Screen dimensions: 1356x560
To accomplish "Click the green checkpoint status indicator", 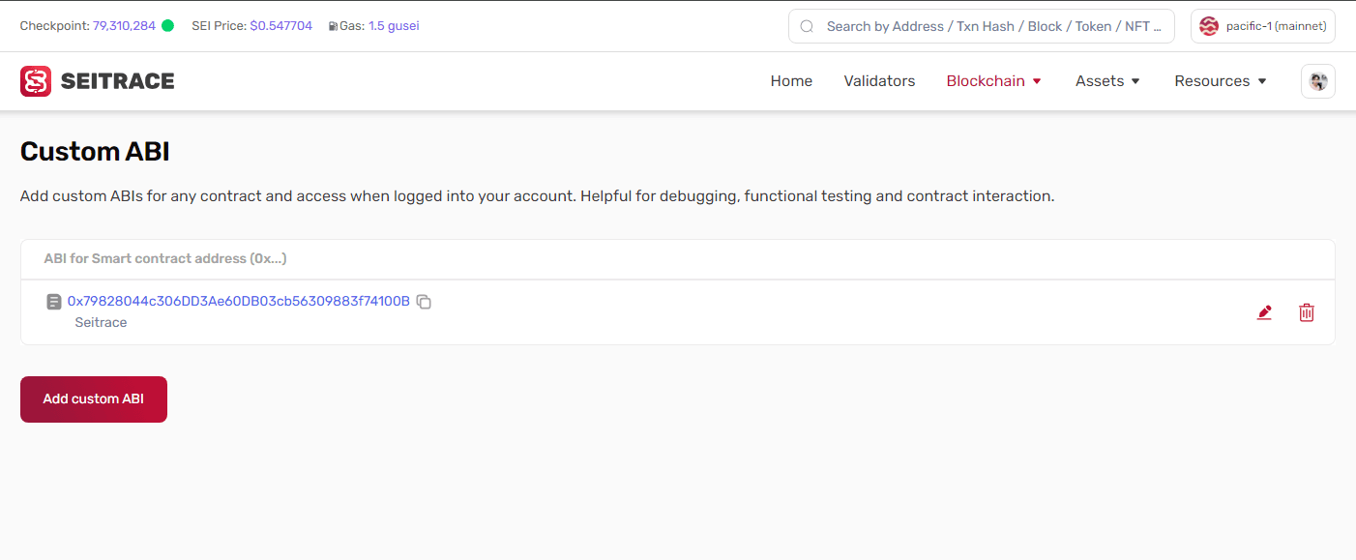I will pyautogui.click(x=167, y=26).
